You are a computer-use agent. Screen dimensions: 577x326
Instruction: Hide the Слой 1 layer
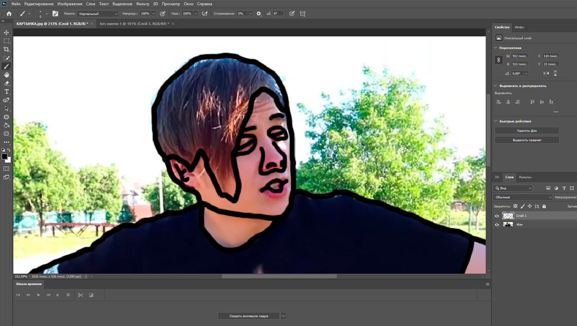(497, 216)
